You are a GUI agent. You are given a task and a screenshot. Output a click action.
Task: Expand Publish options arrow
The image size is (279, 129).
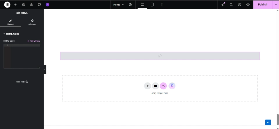[276, 5]
